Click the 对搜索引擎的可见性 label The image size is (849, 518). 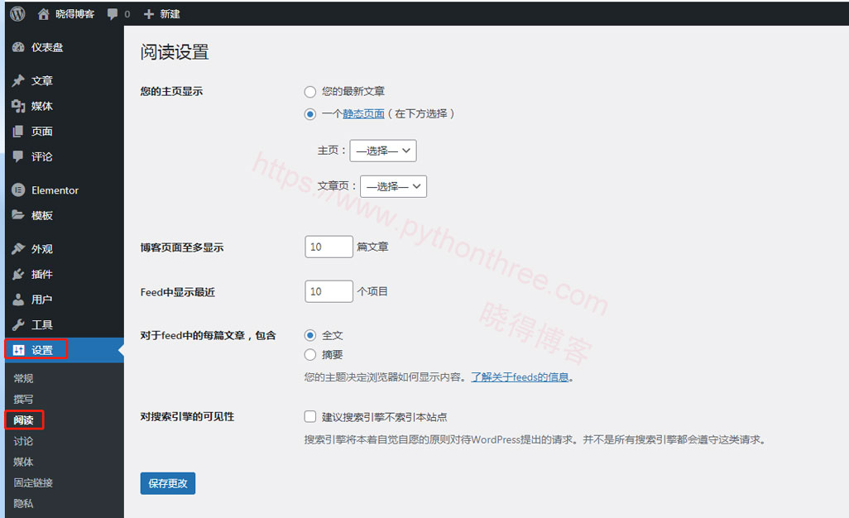tap(187, 417)
